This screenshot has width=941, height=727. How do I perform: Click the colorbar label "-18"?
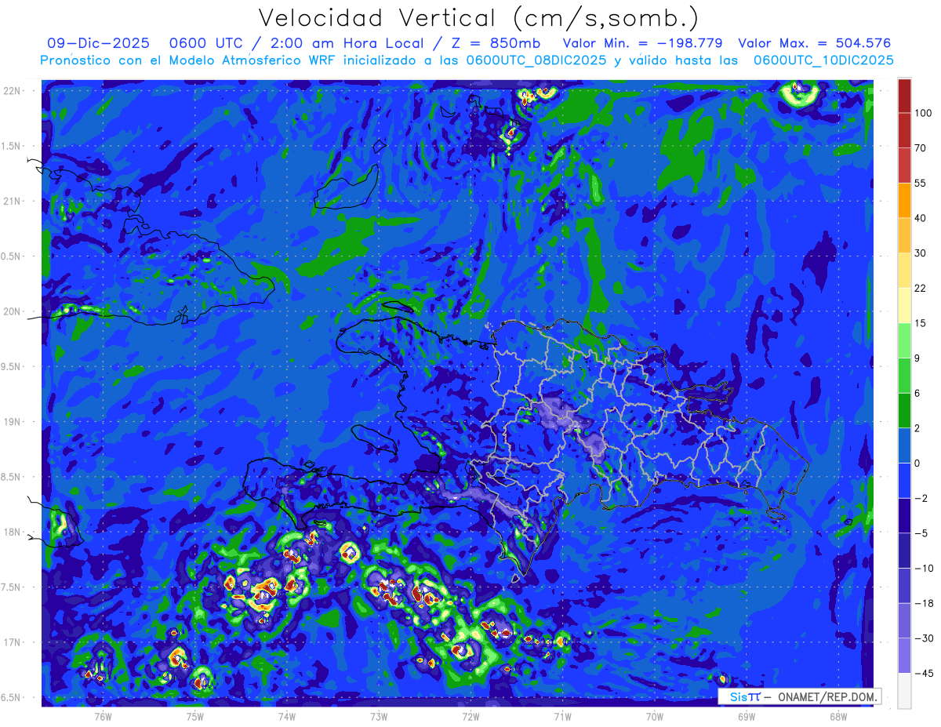pyautogui.click(x=924, y=603)
